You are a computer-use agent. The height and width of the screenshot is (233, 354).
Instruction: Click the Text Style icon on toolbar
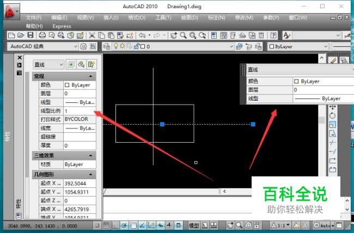tap(286, 35)
